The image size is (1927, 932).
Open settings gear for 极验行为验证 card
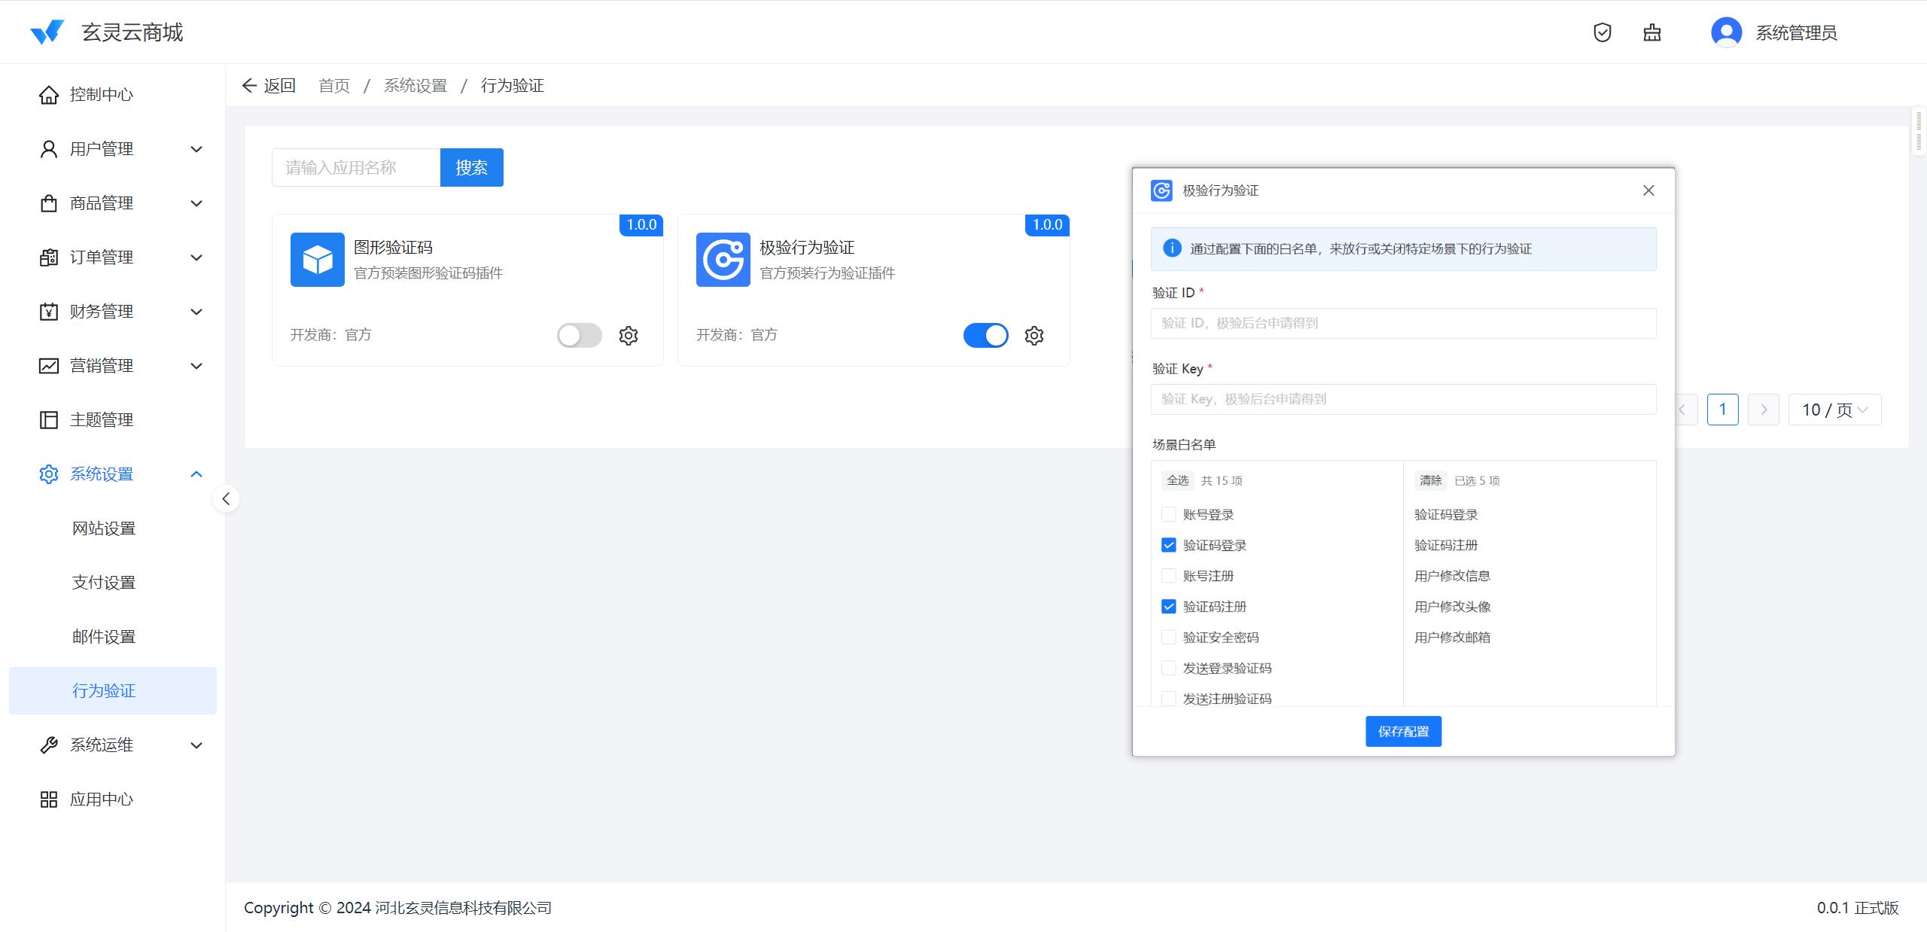[1034, 335]
